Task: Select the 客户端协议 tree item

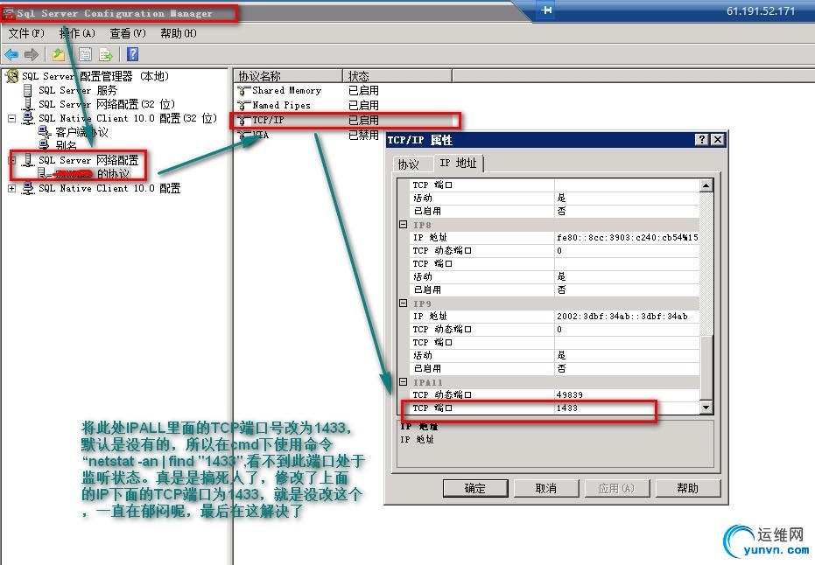Action: click(x=81, y=132)
